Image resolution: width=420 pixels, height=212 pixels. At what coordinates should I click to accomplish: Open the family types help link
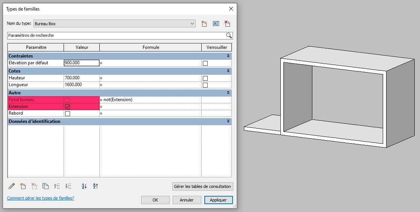pyautogui.click(x=40, y=198)
